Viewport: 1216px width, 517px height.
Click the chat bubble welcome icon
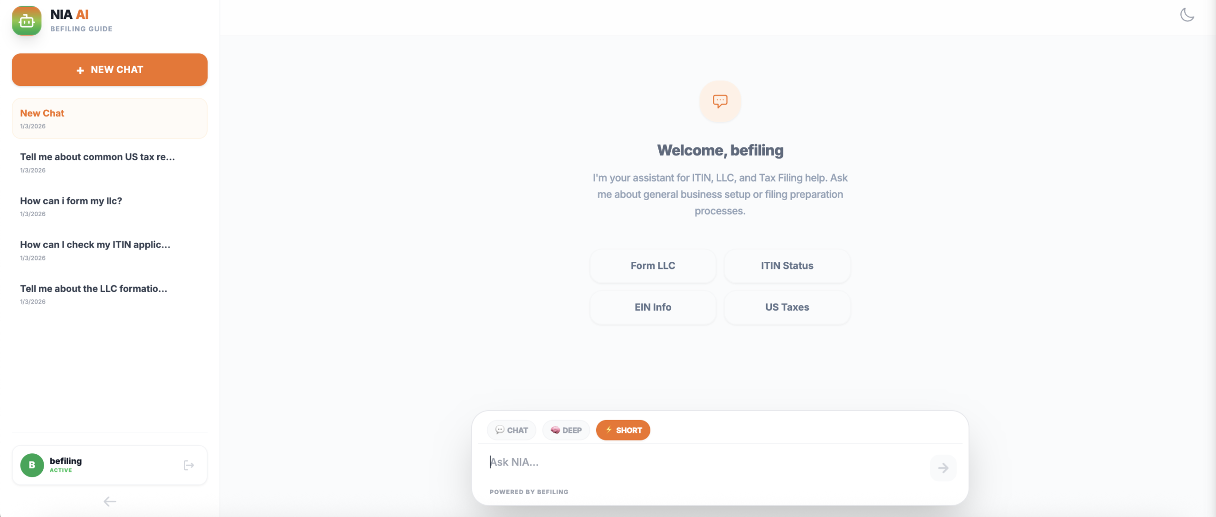(720, 101)
